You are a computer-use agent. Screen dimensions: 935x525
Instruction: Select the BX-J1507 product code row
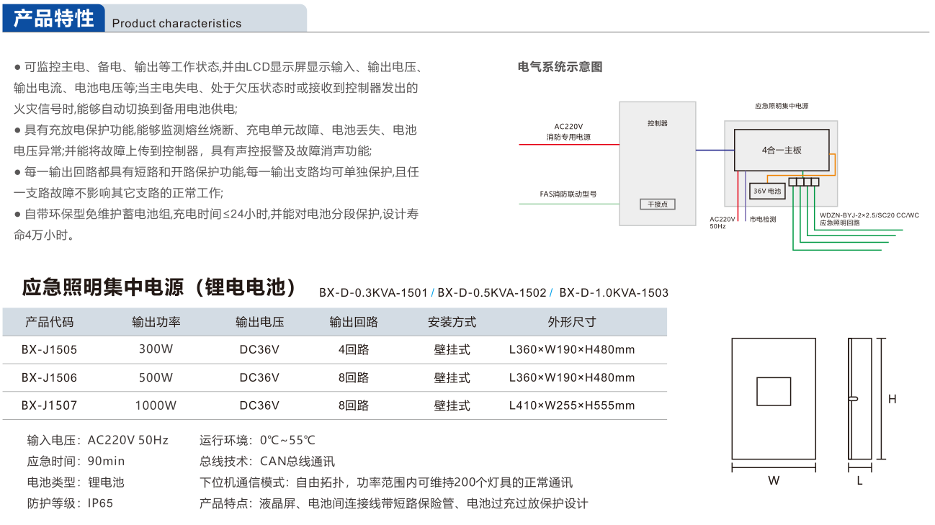click(49, 405)
